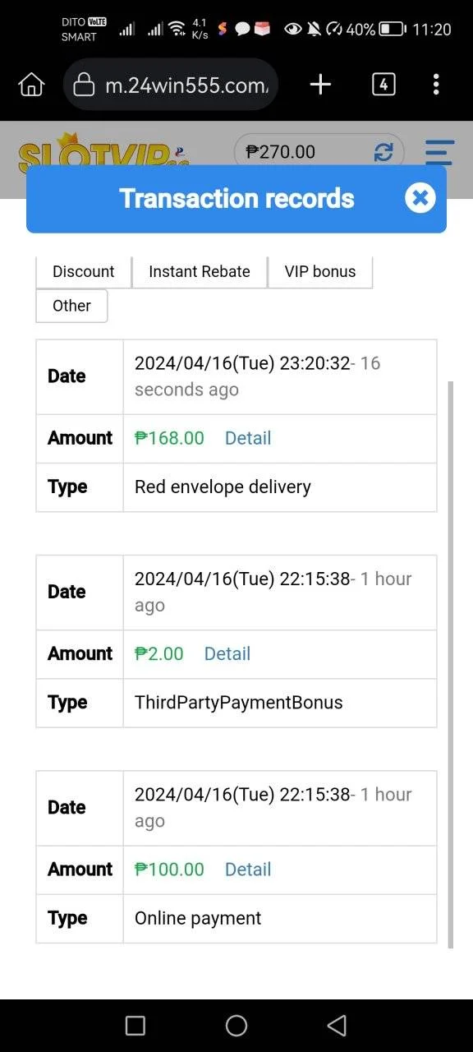This screenshot has height=1052, width=473.
Task: Select the VIP bonus filter tab
Action: 320,271
